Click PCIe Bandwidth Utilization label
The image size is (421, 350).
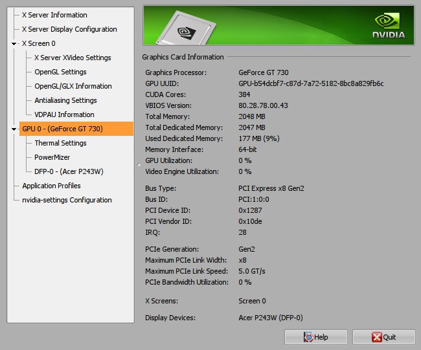[187, 282]
